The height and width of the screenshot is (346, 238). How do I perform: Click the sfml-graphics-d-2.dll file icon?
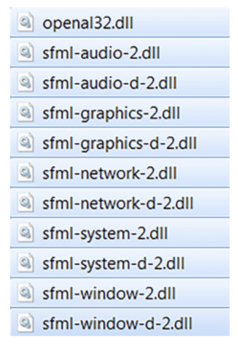click(x=26, y=143)
